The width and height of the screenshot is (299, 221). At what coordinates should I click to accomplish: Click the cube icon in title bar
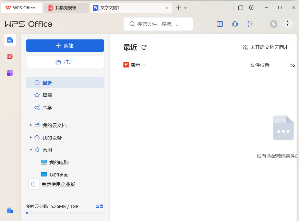[x=252, y=8]
